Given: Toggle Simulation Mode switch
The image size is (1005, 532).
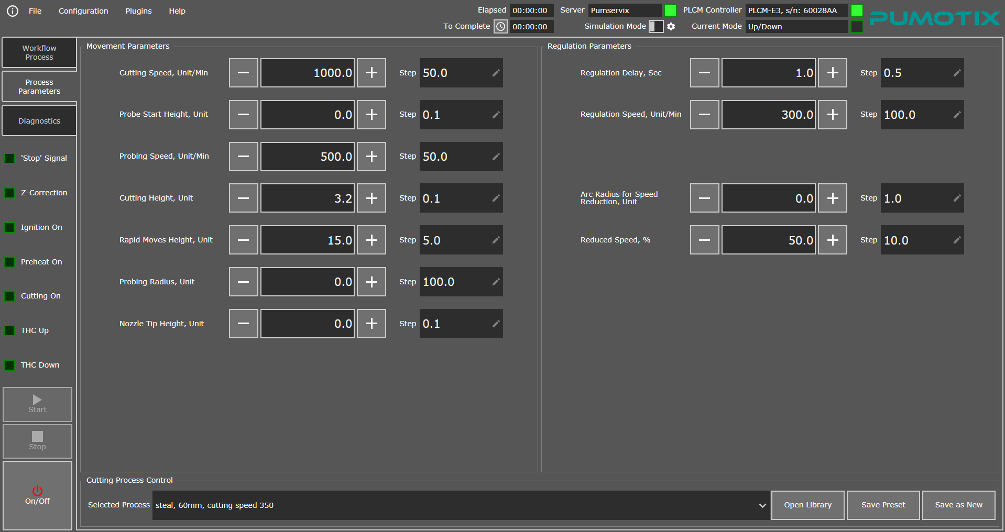Looking at the screenshot, I should click(x=656, y=26).
